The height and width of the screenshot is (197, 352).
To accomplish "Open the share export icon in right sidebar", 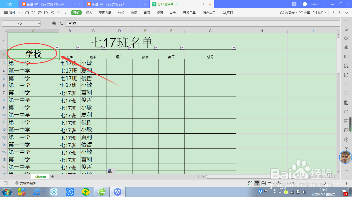I will pyautogui.click(x=346, y=112).
